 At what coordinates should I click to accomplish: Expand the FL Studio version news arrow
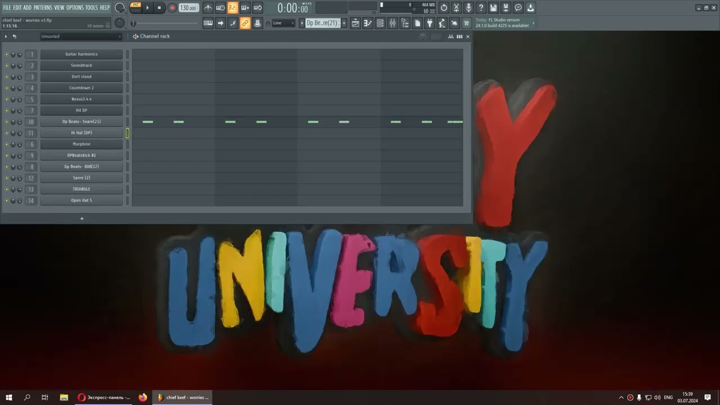(533, 23)
